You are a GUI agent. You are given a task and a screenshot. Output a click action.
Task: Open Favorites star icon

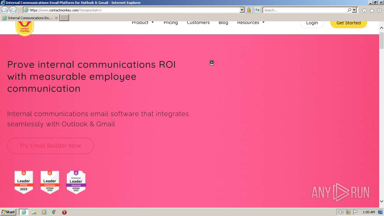(372, 10)
